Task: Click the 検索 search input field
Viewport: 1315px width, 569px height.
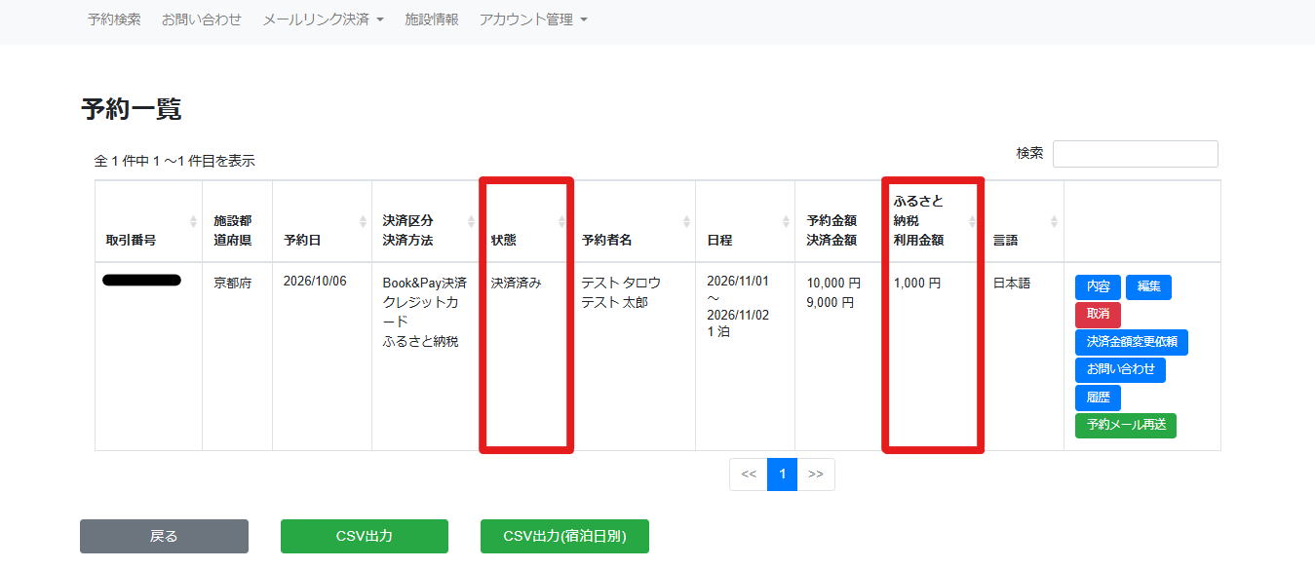Action: coord(1135,154)
